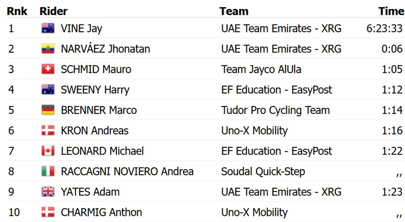This screenshot has height=222, width=405.
Task: Open rider profile for VINE Jay
Action: click(x=81, y=29)
